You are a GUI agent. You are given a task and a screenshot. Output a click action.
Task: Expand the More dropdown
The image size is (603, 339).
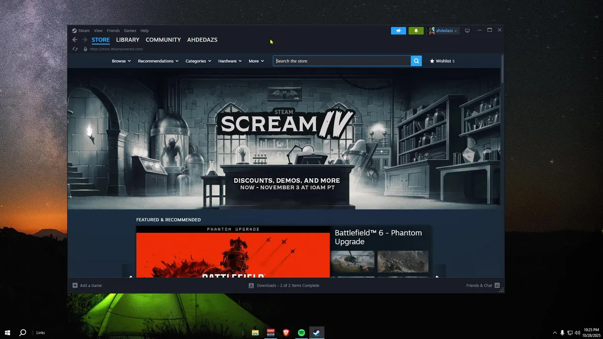256,61
